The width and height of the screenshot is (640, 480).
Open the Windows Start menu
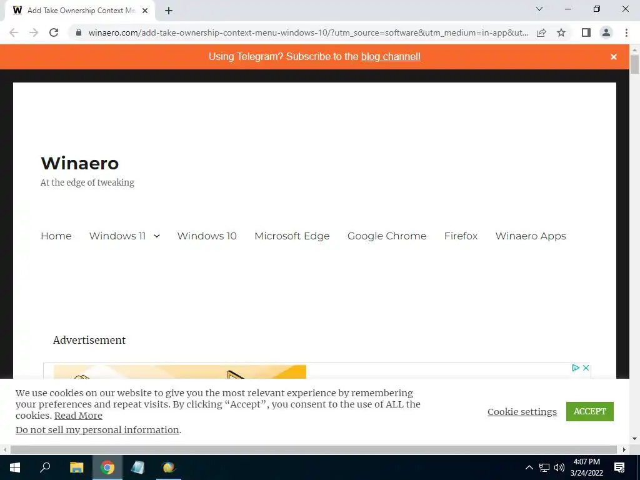coord(15,467)
